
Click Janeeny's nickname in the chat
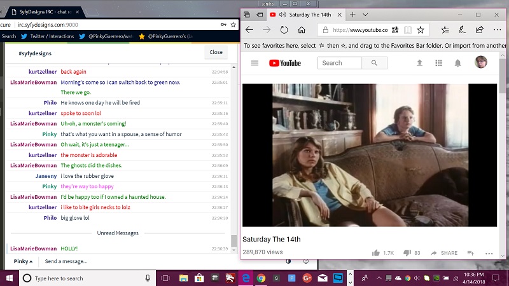[x=46, y=176]
